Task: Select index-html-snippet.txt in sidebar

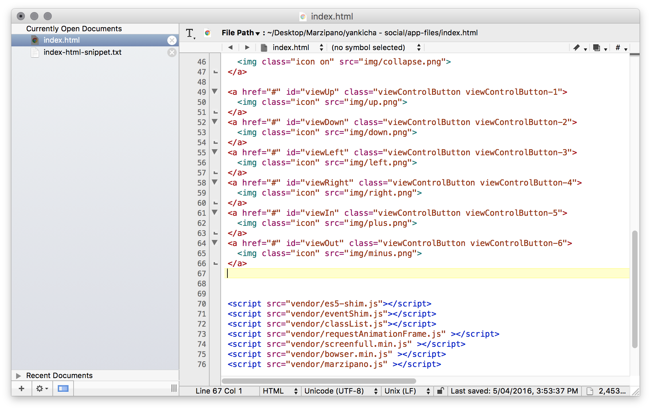Action: click(95, 52)
